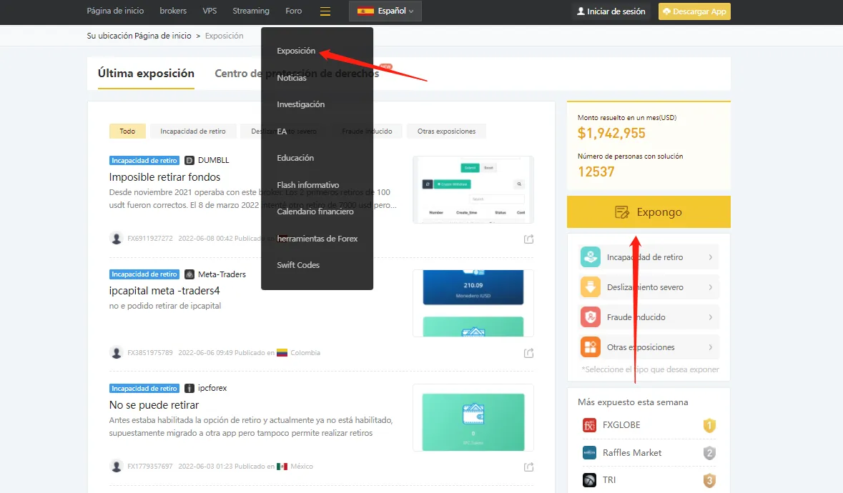This screenshot has width=843, height=493.
Task: Switch to the Última exposición tab
Action: coord(146,74)
